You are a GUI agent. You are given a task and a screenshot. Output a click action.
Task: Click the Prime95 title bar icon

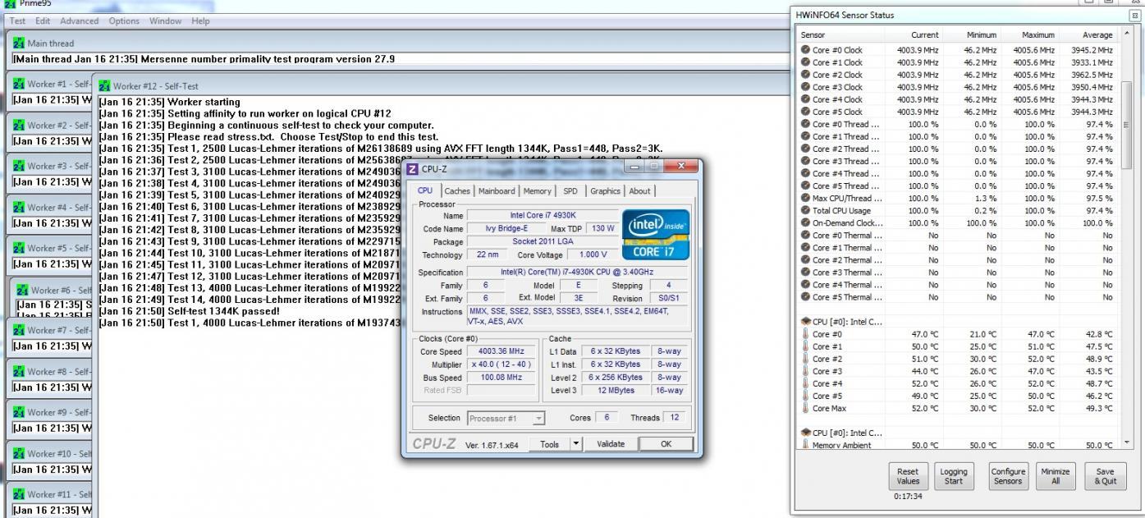pyautogui.click(x=9, y=3)
